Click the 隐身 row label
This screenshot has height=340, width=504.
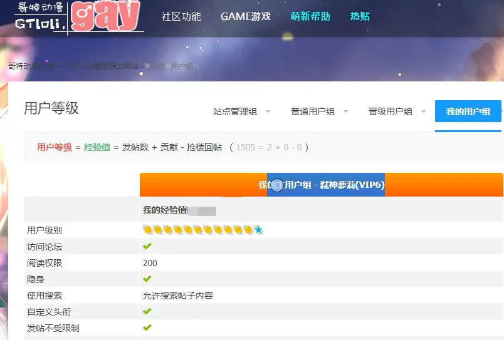tap(36, 279)
